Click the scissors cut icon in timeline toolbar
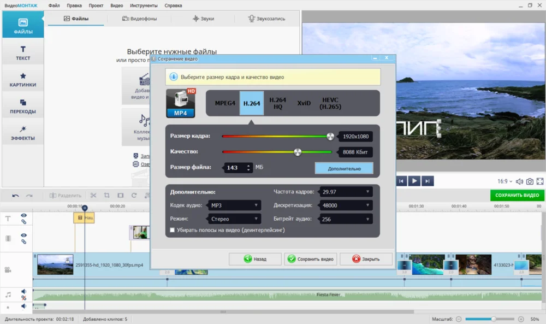The height and width of the screenshot is (324, 546). pos(93,195)
